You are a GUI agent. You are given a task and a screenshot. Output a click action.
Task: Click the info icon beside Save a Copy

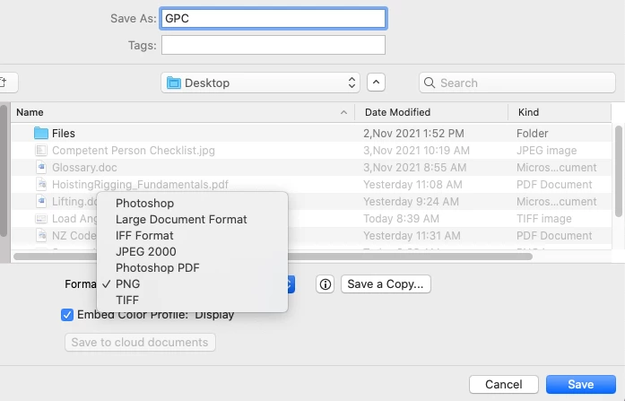pos(325,284)
